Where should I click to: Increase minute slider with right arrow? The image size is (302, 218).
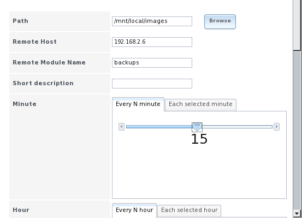pyautogui.click(x=276, y=127)
